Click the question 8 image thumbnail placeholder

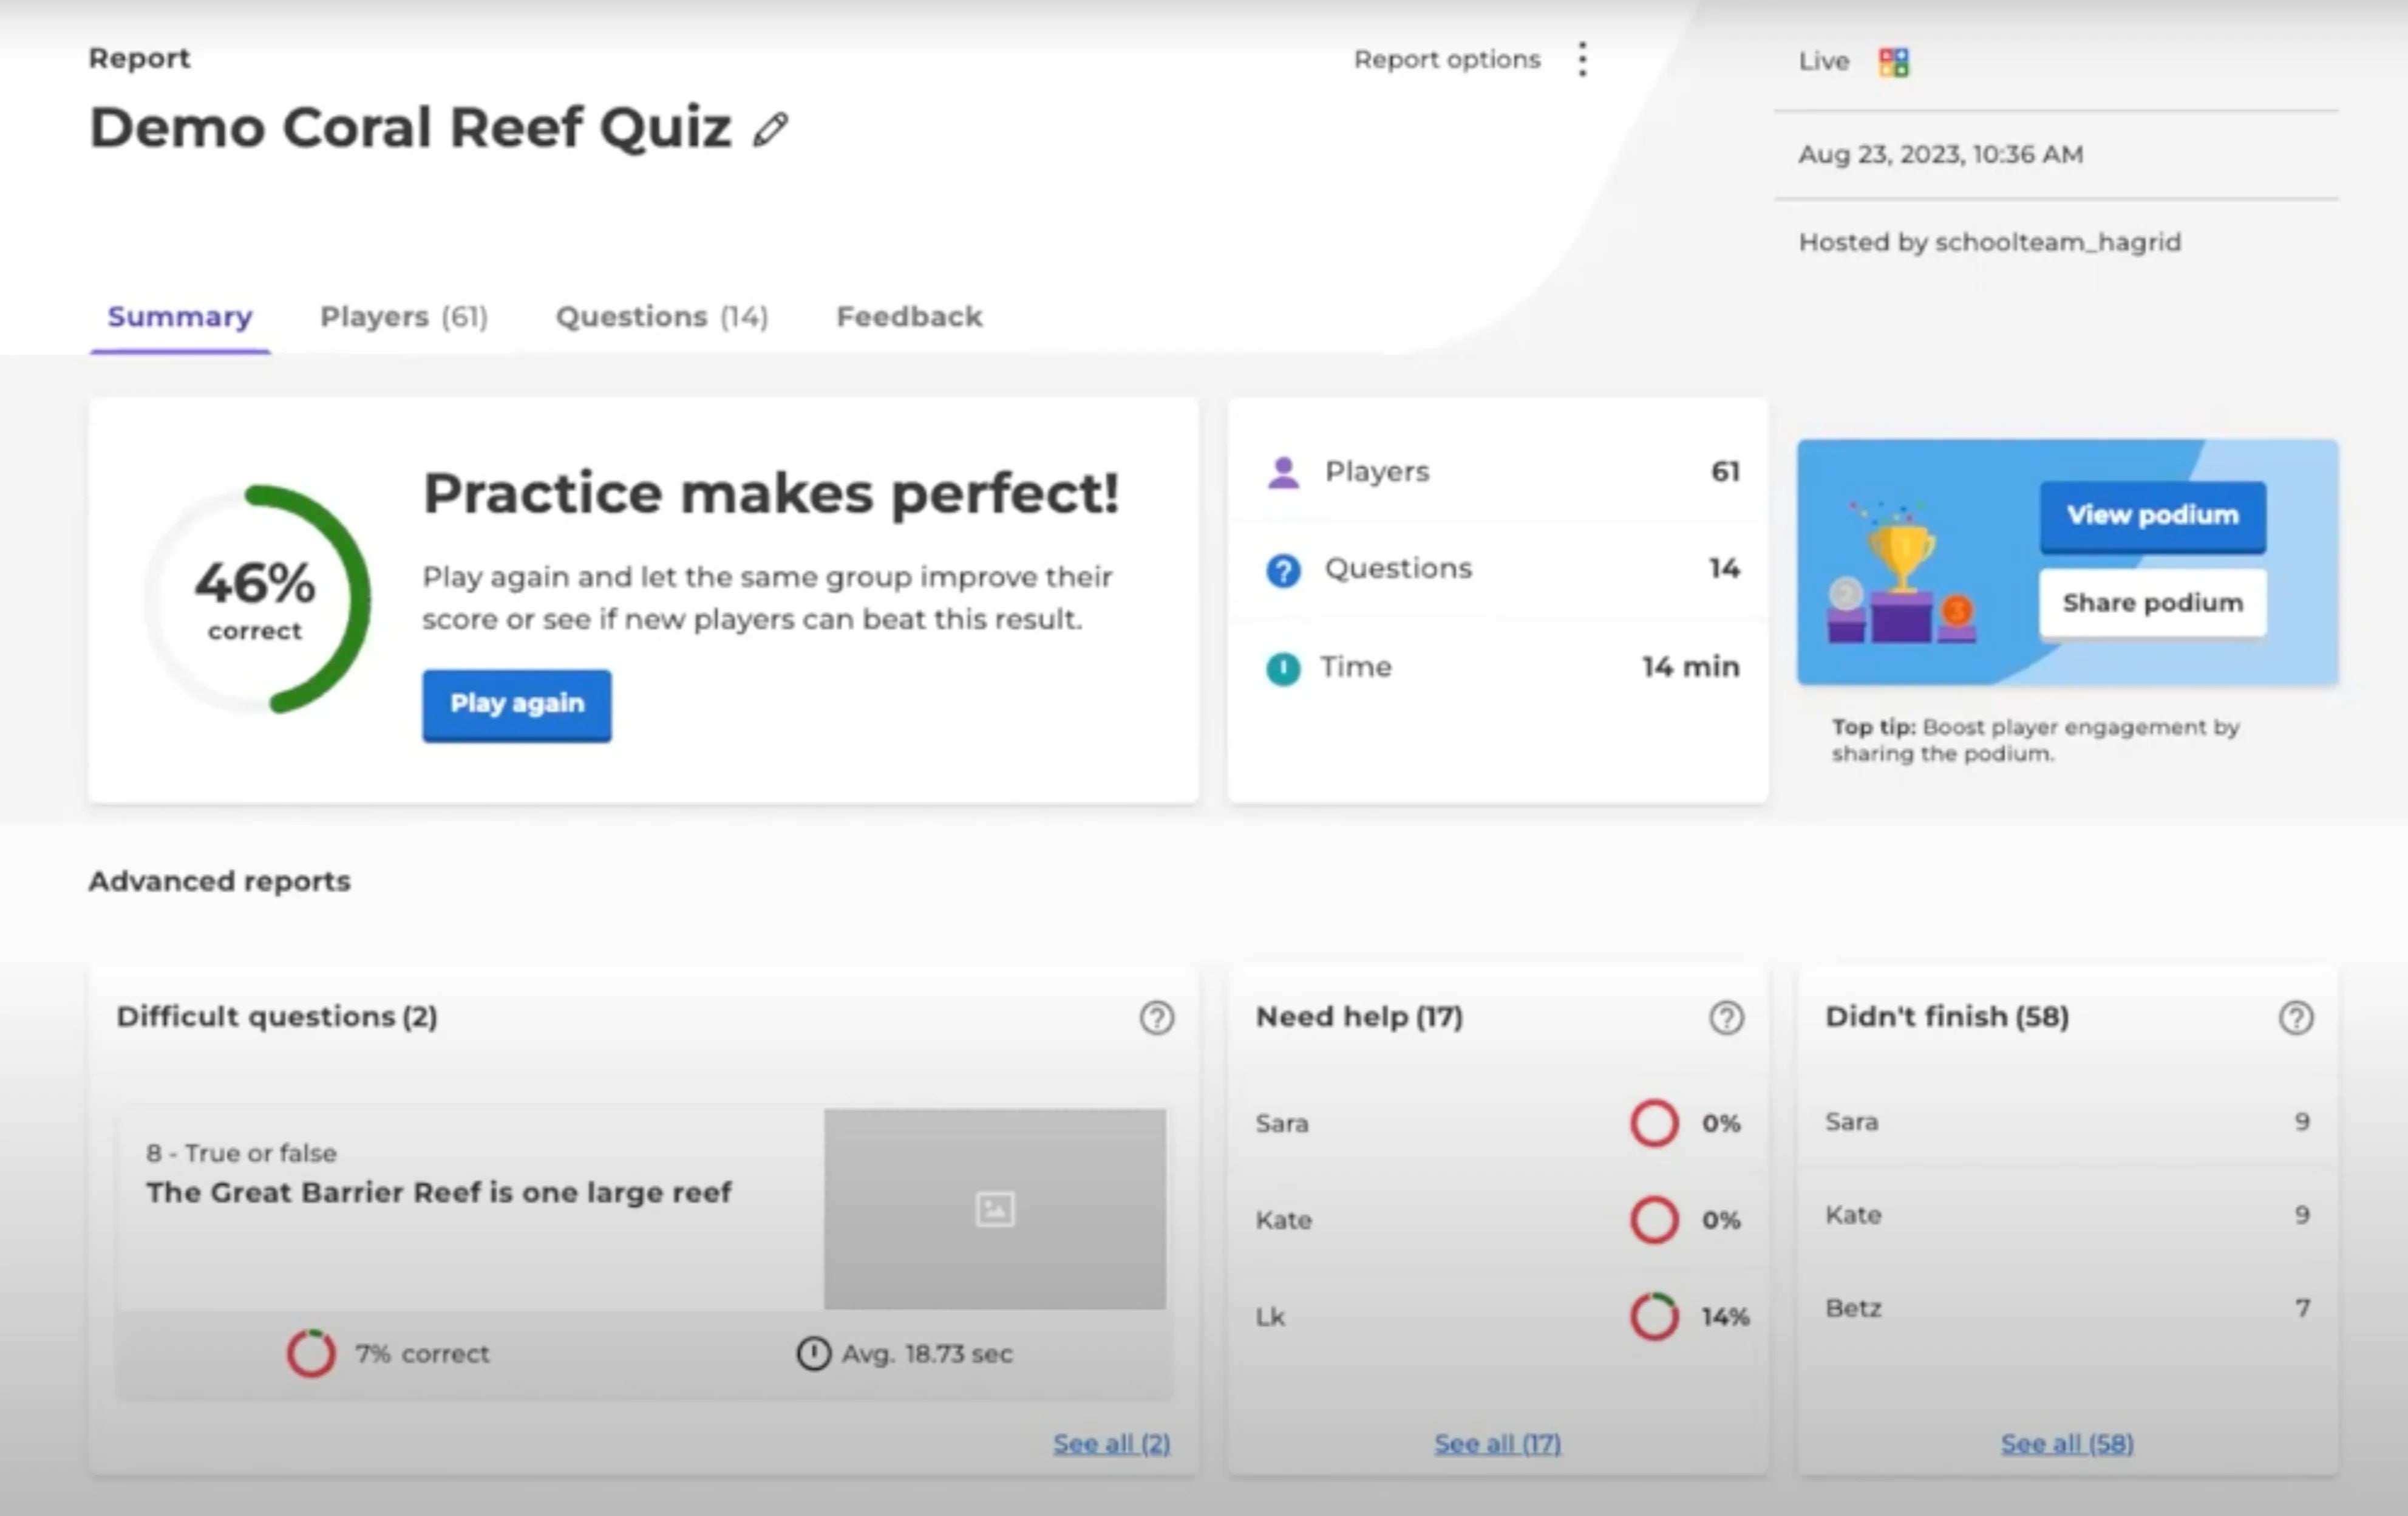click(x=994, y=1209)
